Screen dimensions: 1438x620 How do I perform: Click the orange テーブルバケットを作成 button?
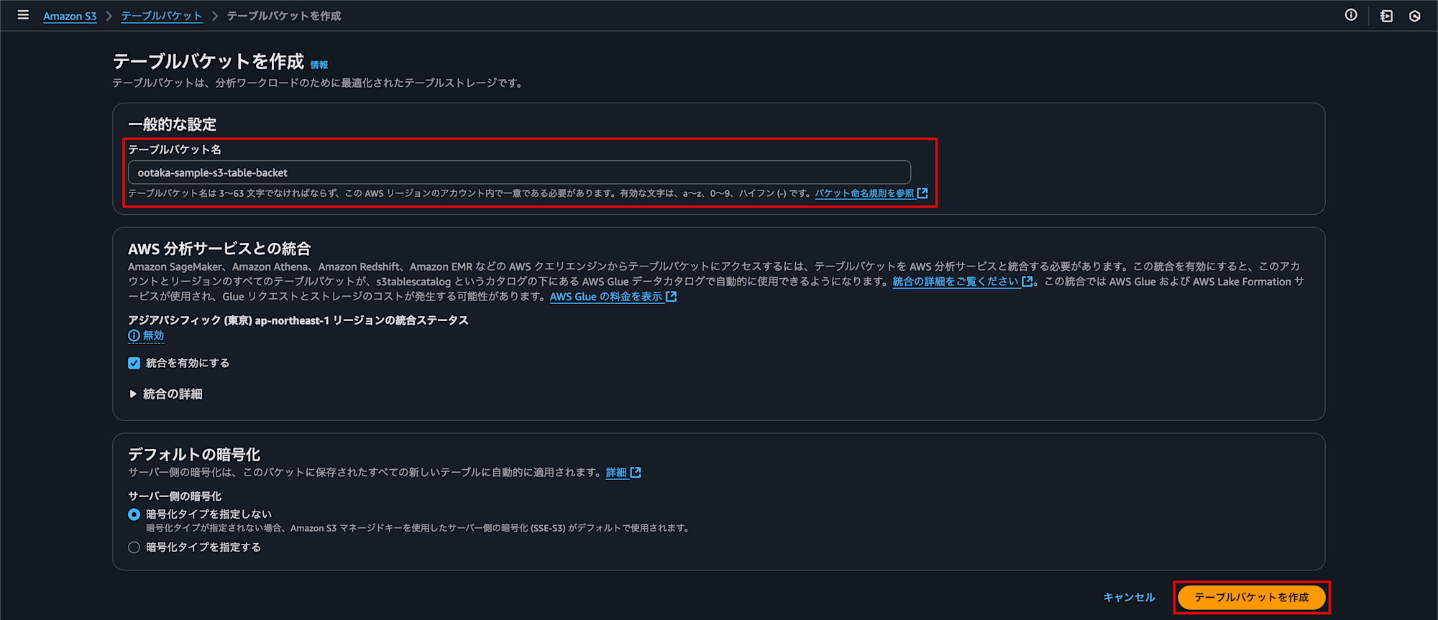coord(1252,597)
